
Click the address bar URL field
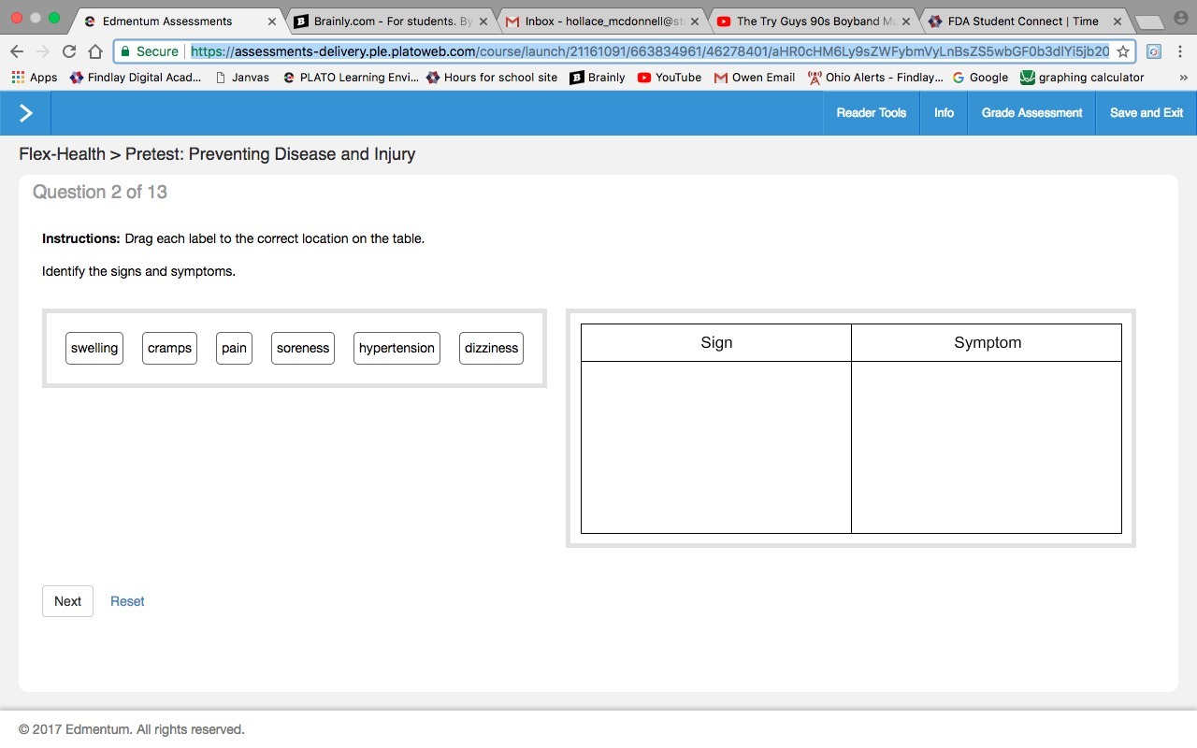[650, 51]
